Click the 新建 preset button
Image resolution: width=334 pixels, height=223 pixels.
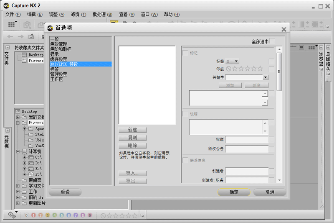click(132, 130)
